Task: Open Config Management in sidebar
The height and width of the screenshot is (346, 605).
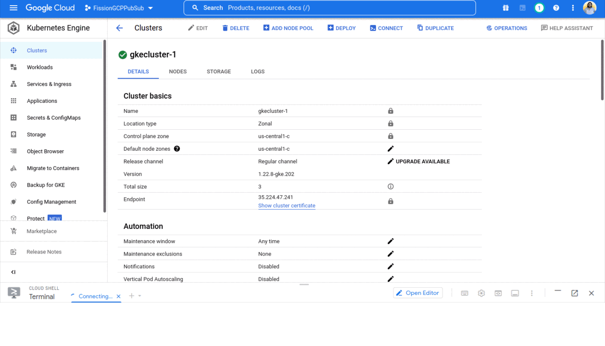Action: (52, 202)
